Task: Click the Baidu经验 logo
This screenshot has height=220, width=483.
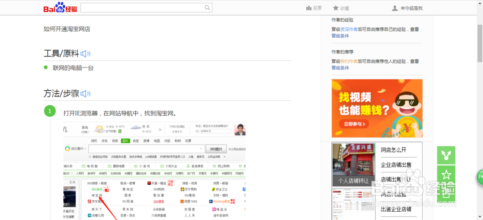Action: [x=60, y=8]
